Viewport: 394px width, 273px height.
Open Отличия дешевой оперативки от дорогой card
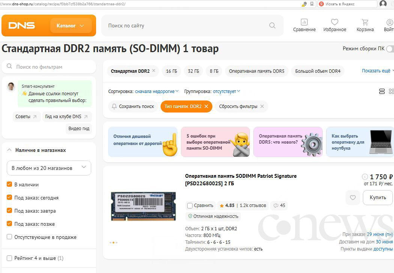[x=143, y=142]
